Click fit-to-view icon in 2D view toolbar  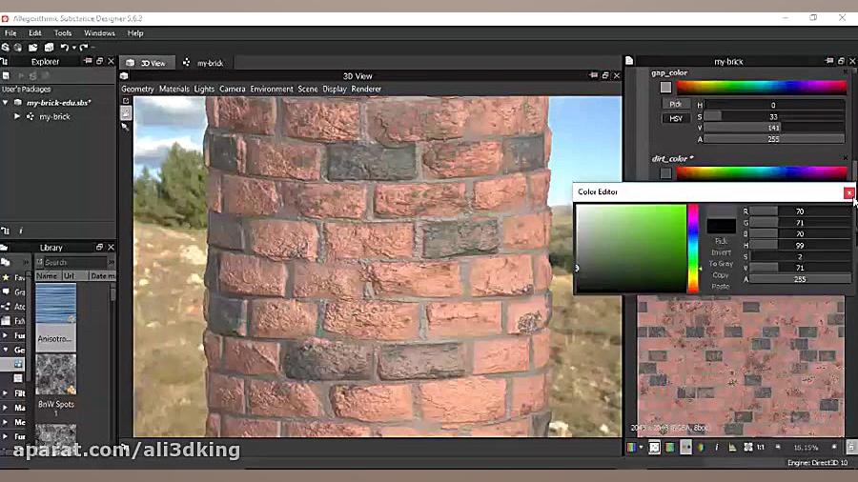(748, 448)
